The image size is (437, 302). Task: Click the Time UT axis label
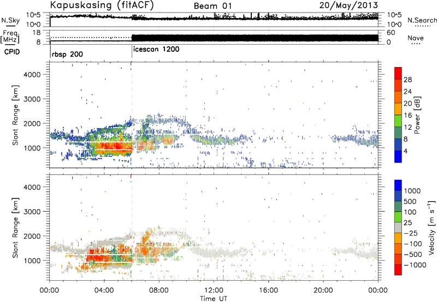[214, 299]
